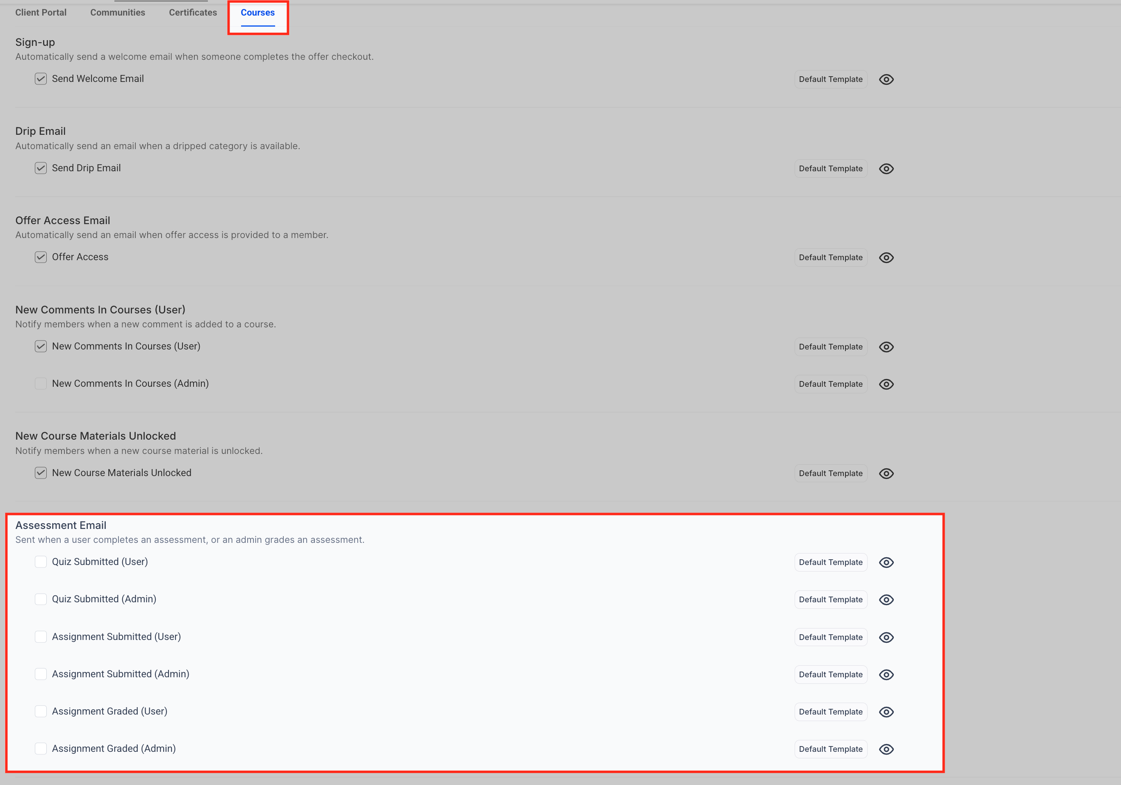Preview New Comments In Courses (Admin) template

point(886,384)
